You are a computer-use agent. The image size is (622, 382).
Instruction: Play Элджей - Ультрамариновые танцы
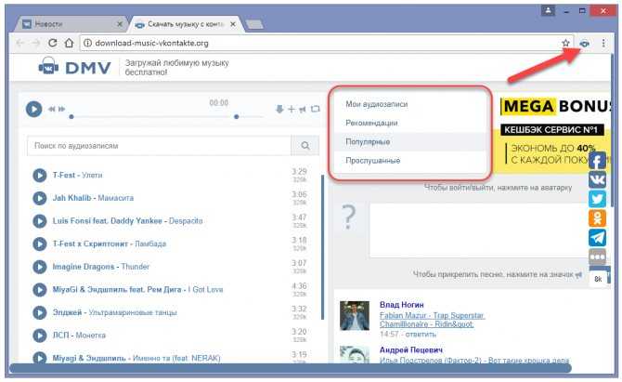(x=40, y=312)
